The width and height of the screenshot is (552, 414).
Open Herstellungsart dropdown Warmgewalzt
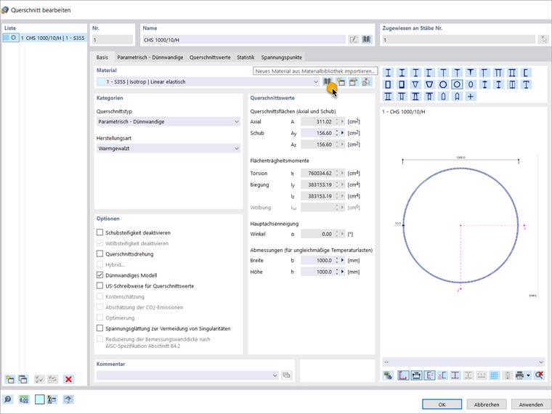(169, 149)
